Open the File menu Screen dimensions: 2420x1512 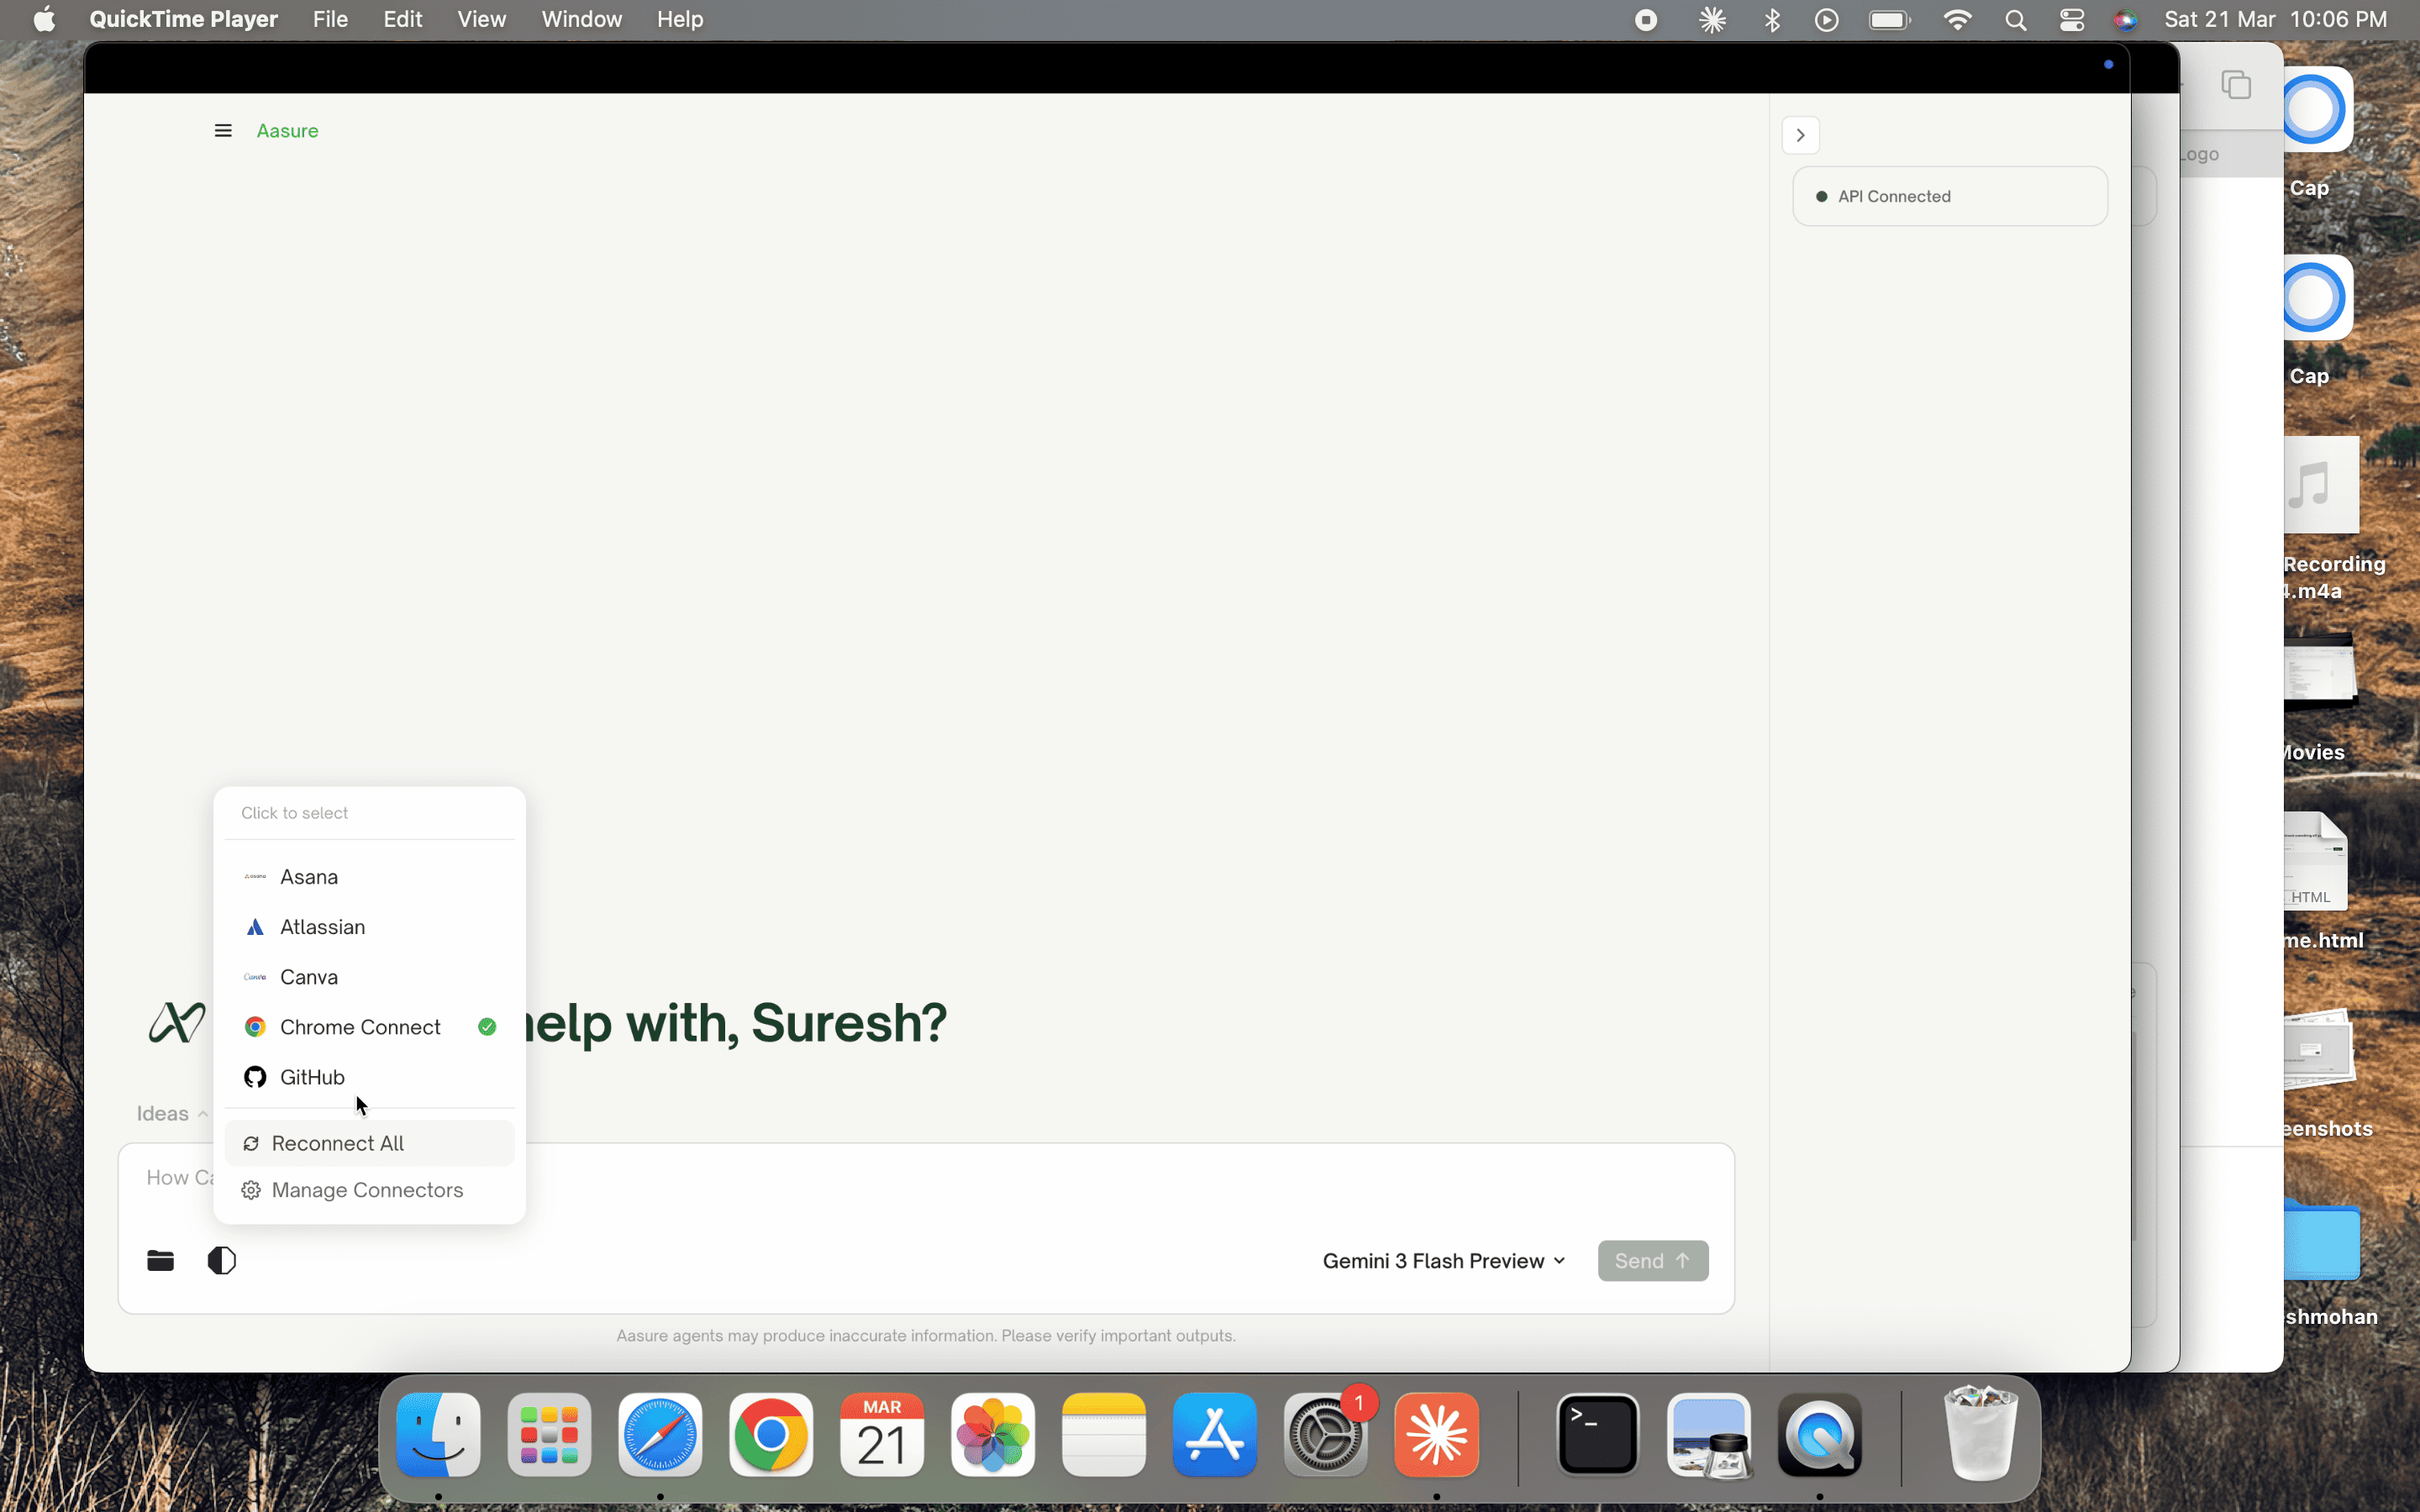(329, 20)
